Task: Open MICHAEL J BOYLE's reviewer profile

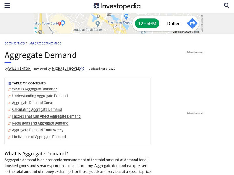Action: (65, 69)
